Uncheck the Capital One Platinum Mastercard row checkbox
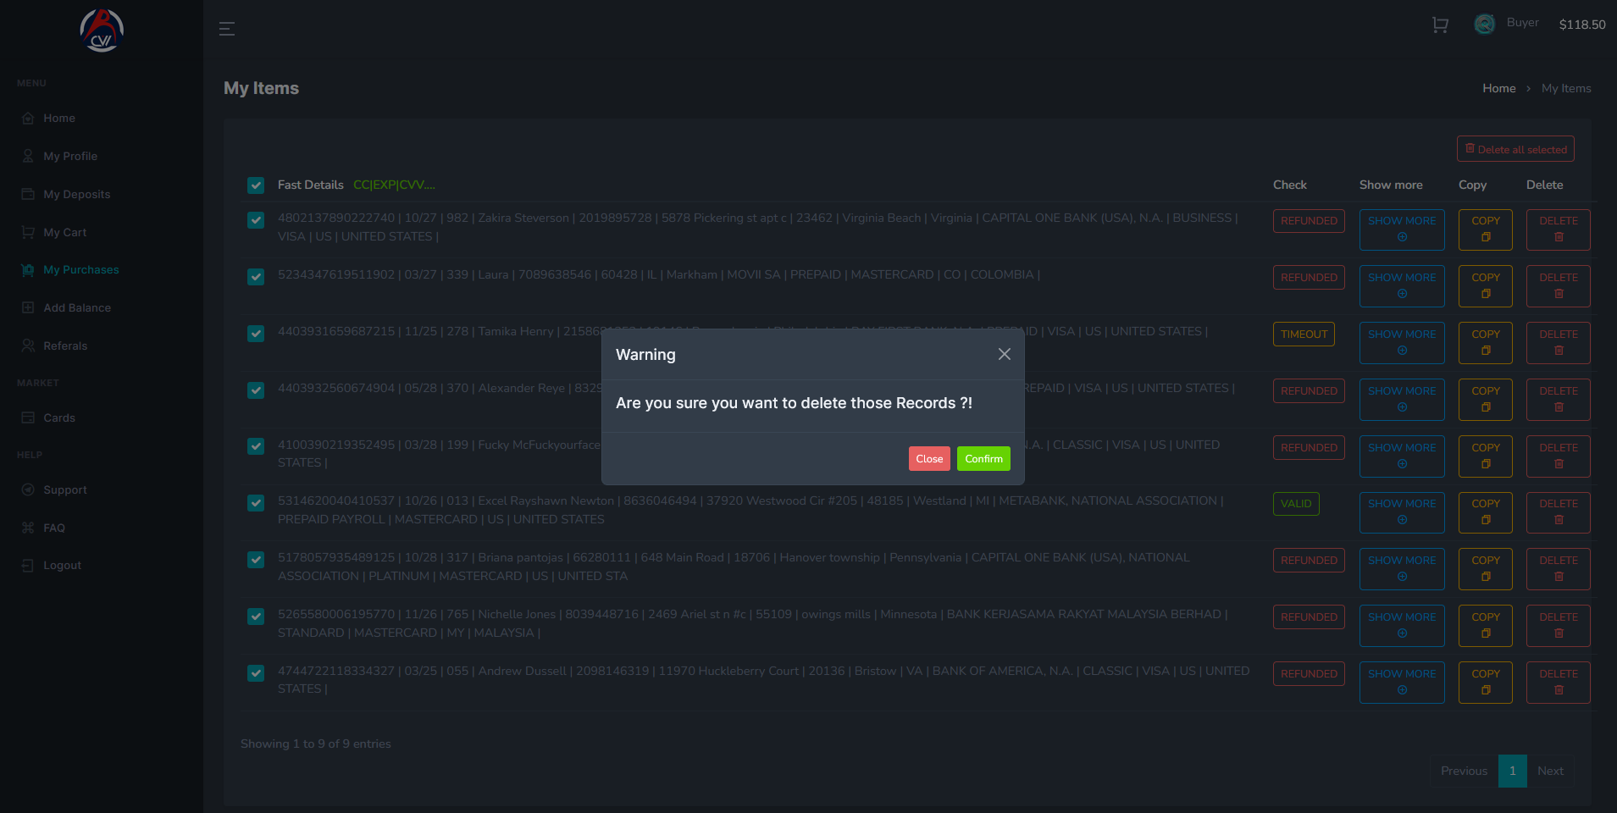The width and height of the screenshot is (1617, 813). [256, 560]
